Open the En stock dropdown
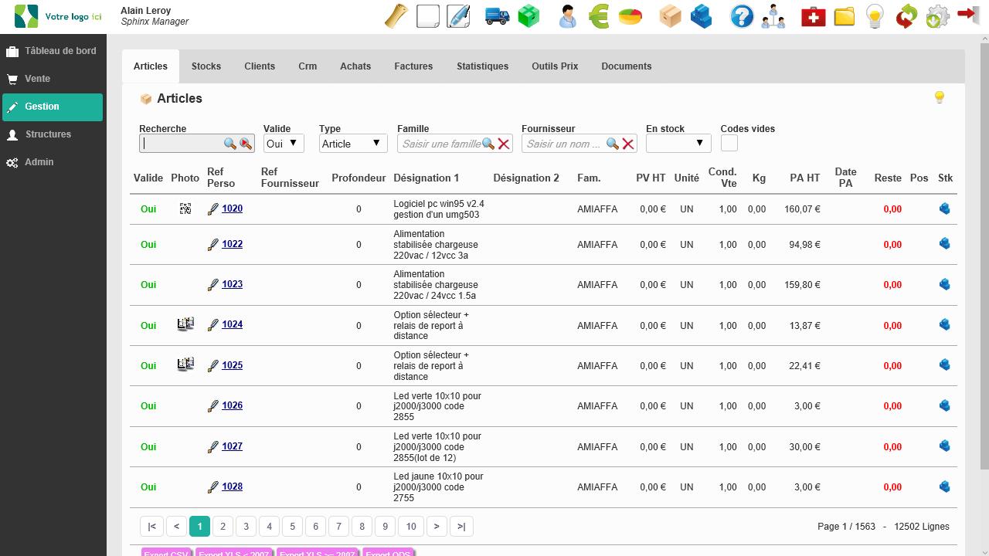Viewport: 989px width, 556px height. click(678, 144)
